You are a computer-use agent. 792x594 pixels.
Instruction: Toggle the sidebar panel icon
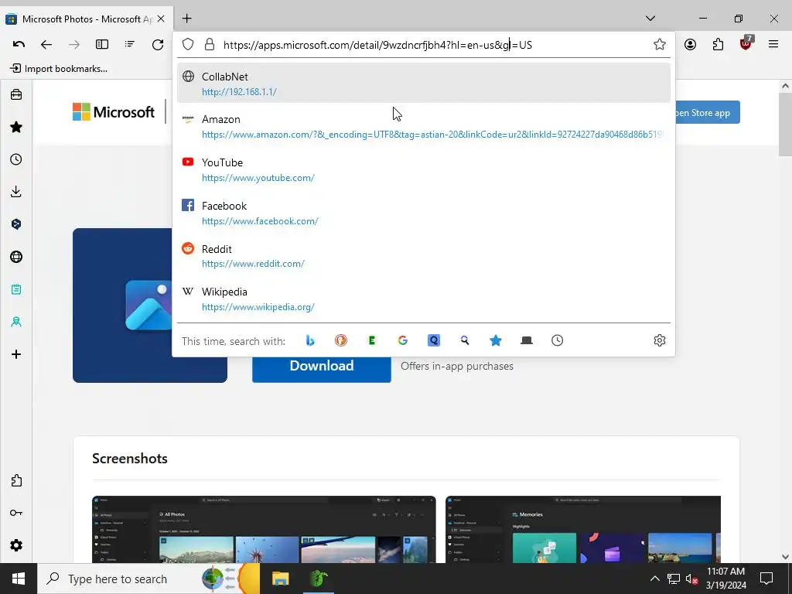102,44
